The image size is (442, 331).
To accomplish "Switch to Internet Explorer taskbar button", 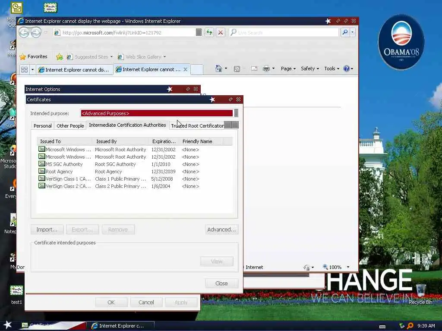I will (x=120, y=326).
